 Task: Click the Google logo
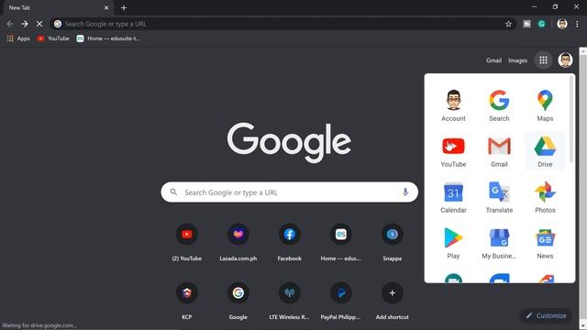pos(289,142)
